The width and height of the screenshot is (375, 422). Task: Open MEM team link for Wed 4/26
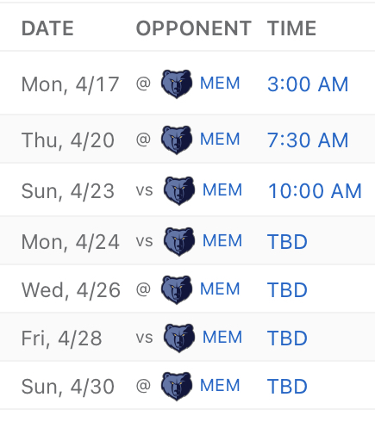point(220,289)
